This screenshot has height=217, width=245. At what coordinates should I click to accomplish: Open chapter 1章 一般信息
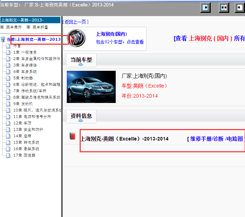[25, 52]
